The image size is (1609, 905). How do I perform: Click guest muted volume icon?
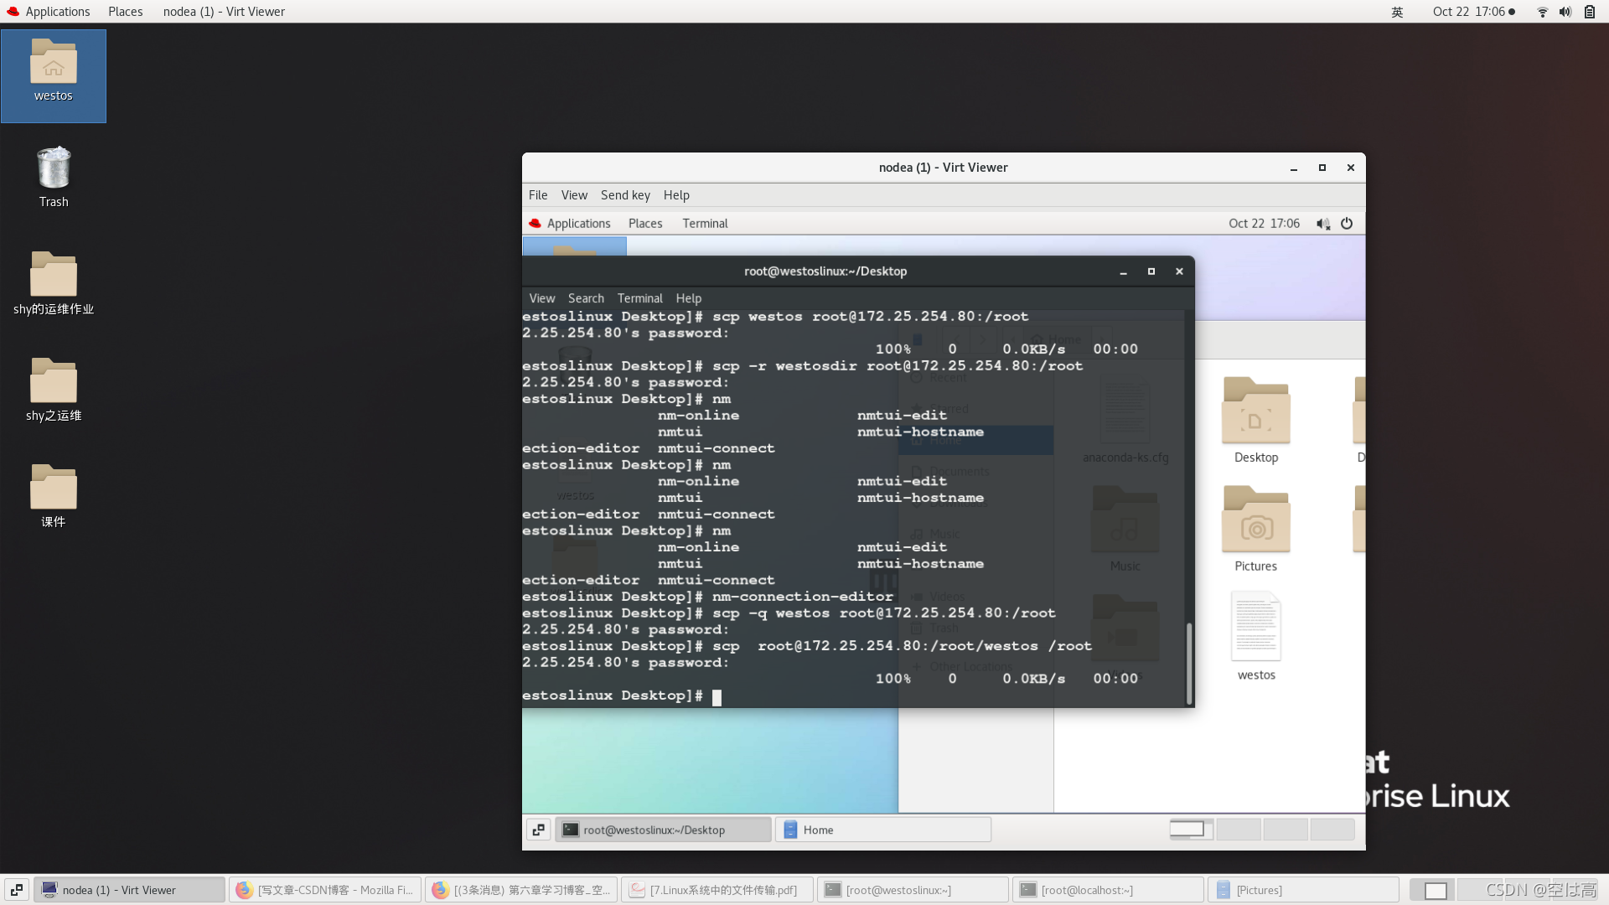(1322, 224)
